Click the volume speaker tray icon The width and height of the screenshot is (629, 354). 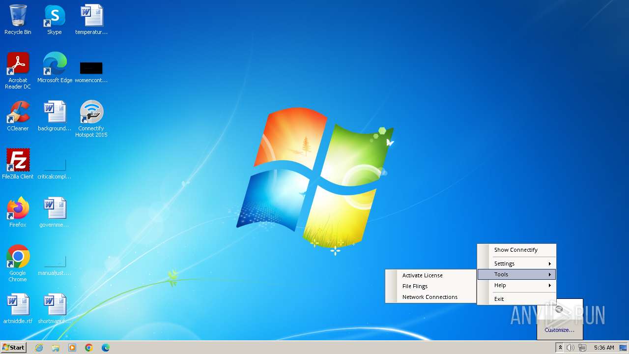pyautogui.click(x=571, y=348)
